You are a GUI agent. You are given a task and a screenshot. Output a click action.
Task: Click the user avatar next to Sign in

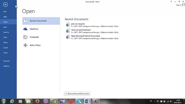click(x=183, y=5)
